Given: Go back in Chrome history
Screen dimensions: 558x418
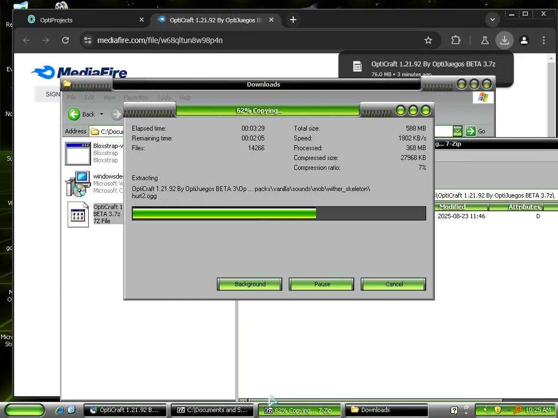Looking at the screenshot, I should [x=26, y=40].
